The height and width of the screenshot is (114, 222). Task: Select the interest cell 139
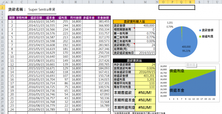tap(63, 65)
